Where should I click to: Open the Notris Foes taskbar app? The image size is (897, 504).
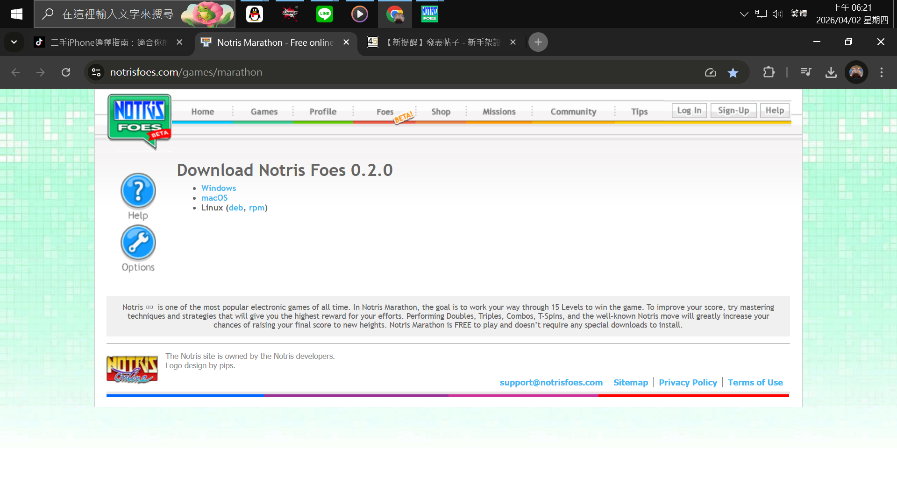click(x=430, y=14)
